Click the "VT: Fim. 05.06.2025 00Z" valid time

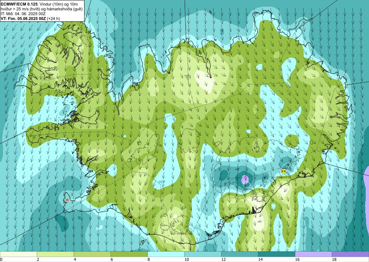pyautogui.click(x=24, y=18)
